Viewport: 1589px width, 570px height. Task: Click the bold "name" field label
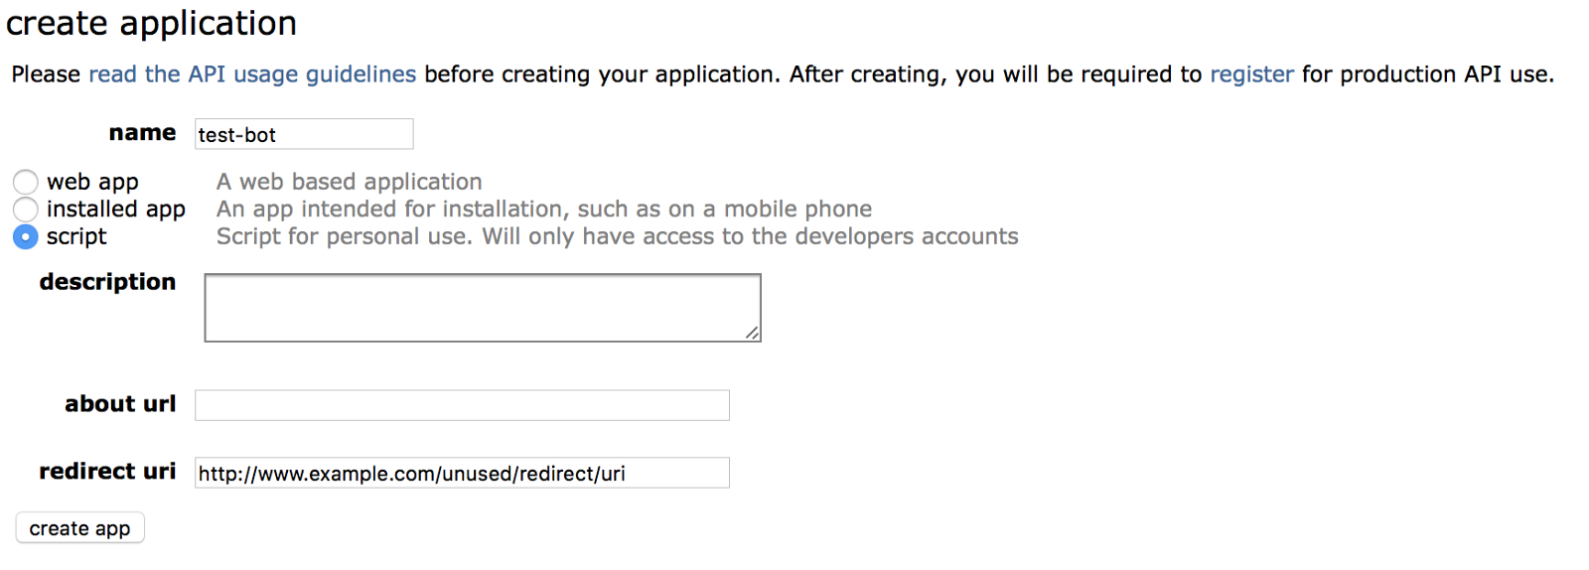pyautogui.click(x=142, y=133)
